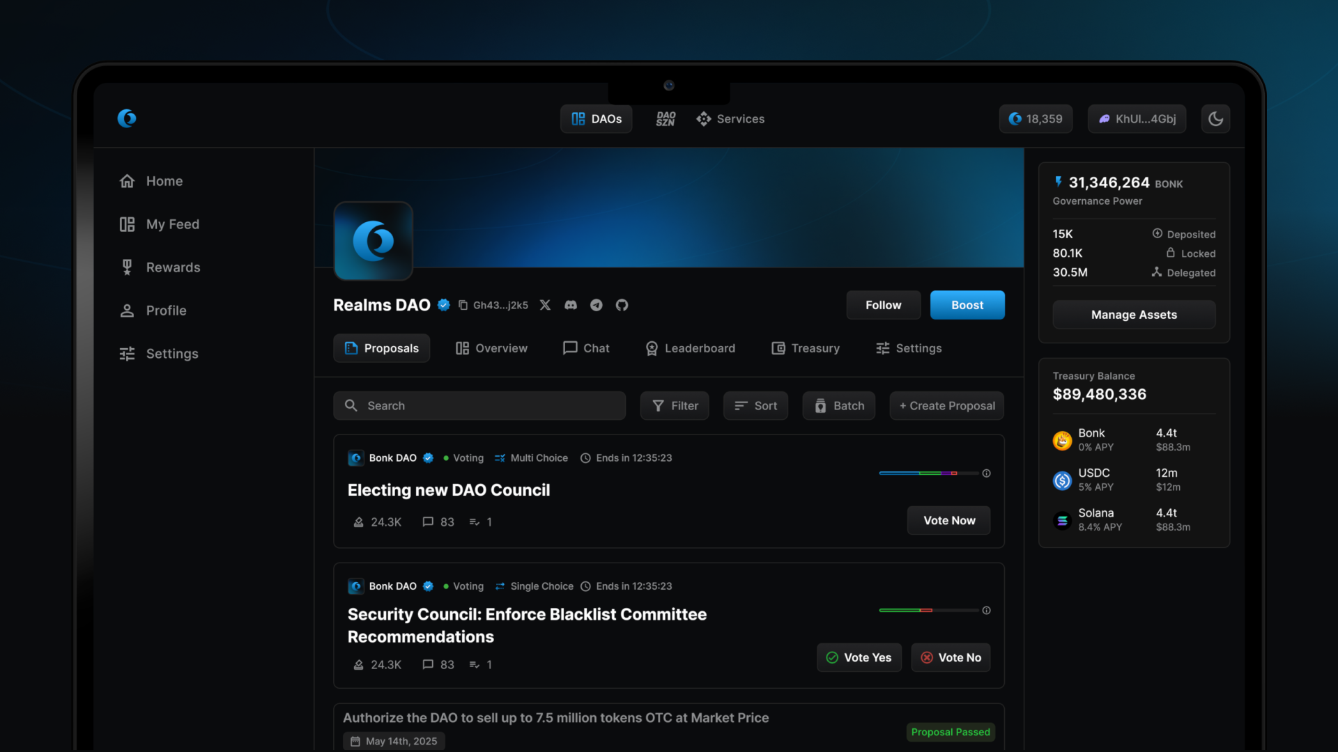This screenshot has width=1338, height=752.
Task: Open Rewards in the sidebar
Action: tap(160, 267)
